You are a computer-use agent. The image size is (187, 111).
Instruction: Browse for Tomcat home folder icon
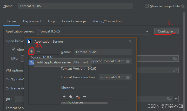tap(128, 61)
